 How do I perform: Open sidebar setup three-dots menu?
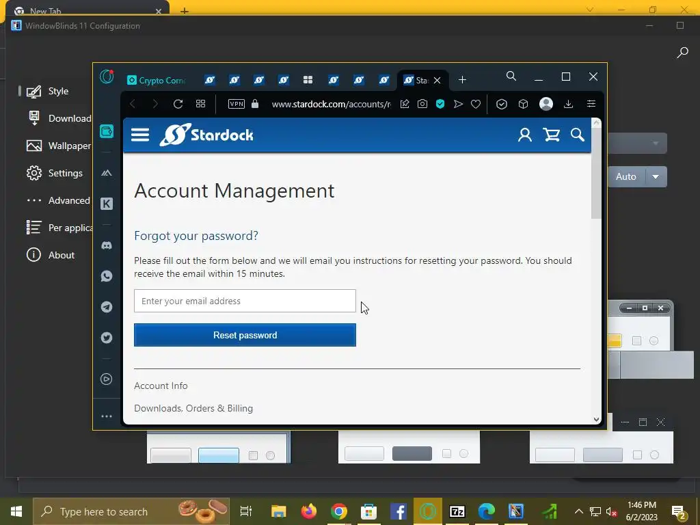click(x=106, y=416)
